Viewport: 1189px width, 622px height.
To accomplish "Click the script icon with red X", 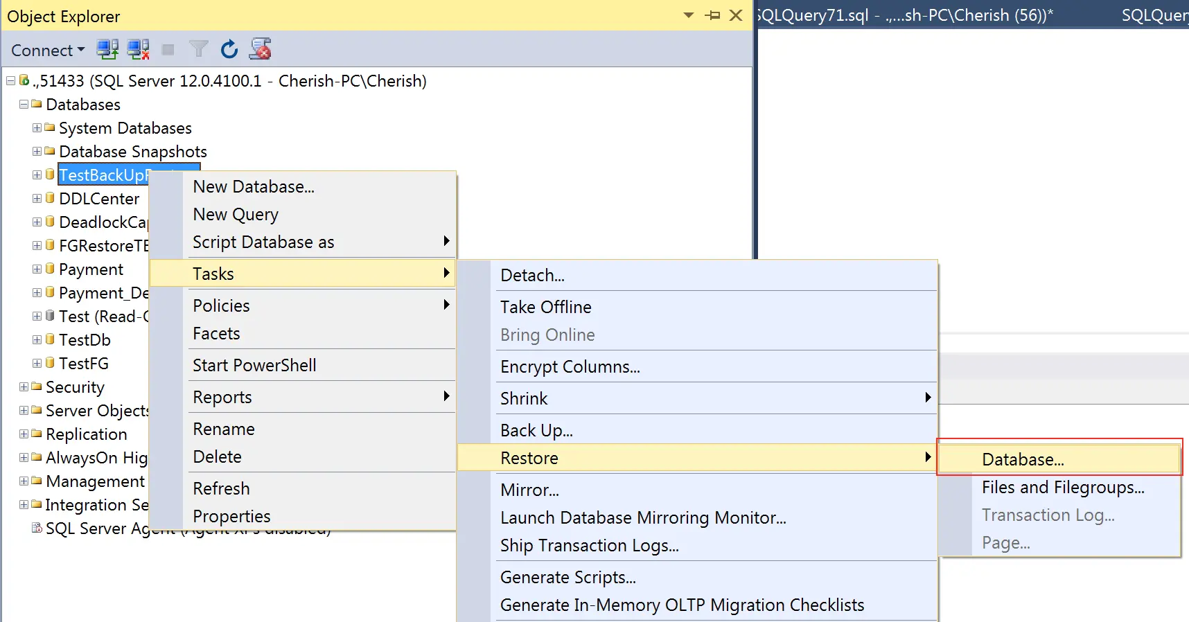I will [261, 49].
